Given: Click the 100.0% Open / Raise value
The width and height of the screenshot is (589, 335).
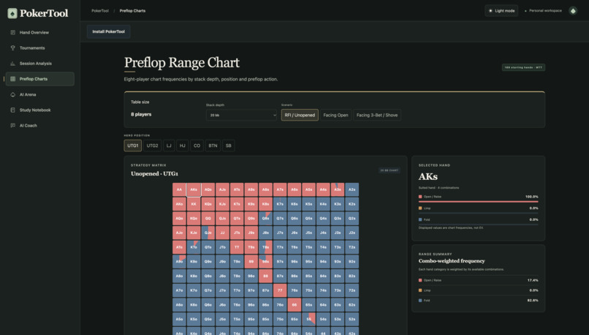Looking at the screenshot, I should (x=531, y=197).
